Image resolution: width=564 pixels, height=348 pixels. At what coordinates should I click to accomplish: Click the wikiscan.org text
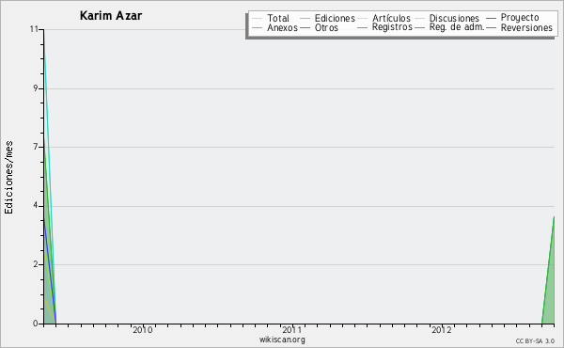[x=282, y=340]
